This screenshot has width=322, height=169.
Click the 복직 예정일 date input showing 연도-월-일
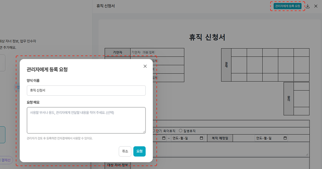click(271, 138)
